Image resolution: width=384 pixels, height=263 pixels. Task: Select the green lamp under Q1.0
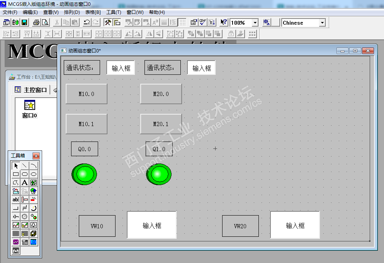click(158, 174)
